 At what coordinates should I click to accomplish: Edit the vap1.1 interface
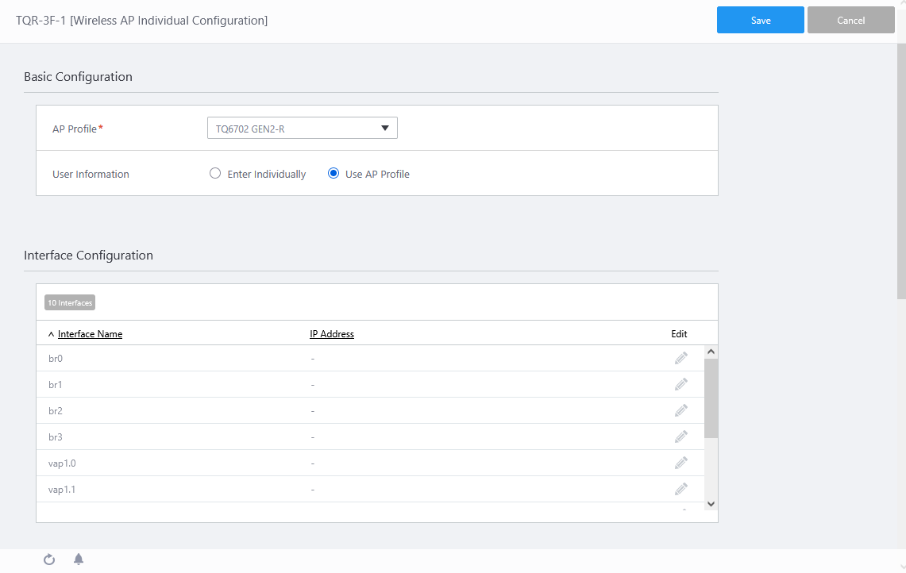(x=680, y=489)
